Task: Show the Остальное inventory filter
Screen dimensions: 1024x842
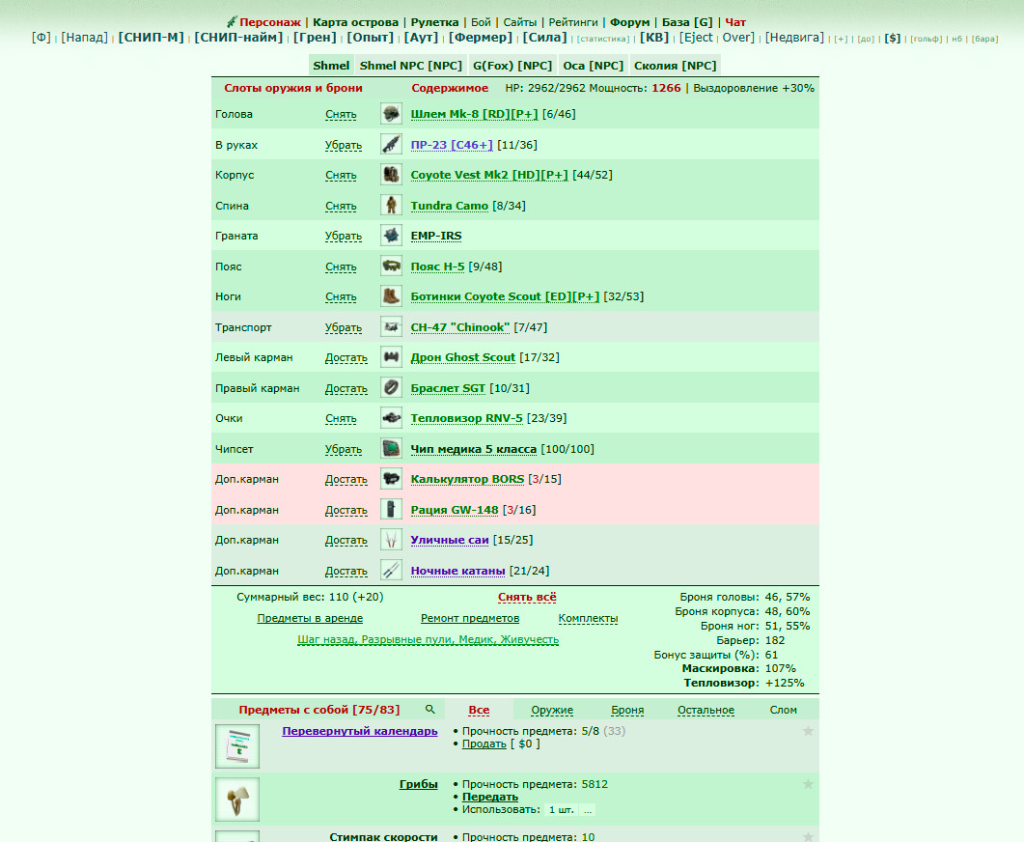Action: pyautogui.click(x=706, y=710)
